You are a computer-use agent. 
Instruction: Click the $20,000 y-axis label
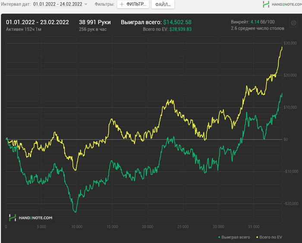point(290,75)
